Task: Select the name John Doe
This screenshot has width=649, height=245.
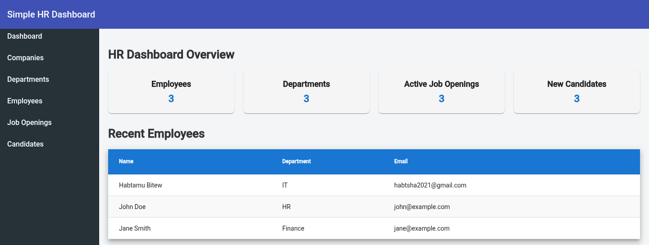Action: [132, 207]
